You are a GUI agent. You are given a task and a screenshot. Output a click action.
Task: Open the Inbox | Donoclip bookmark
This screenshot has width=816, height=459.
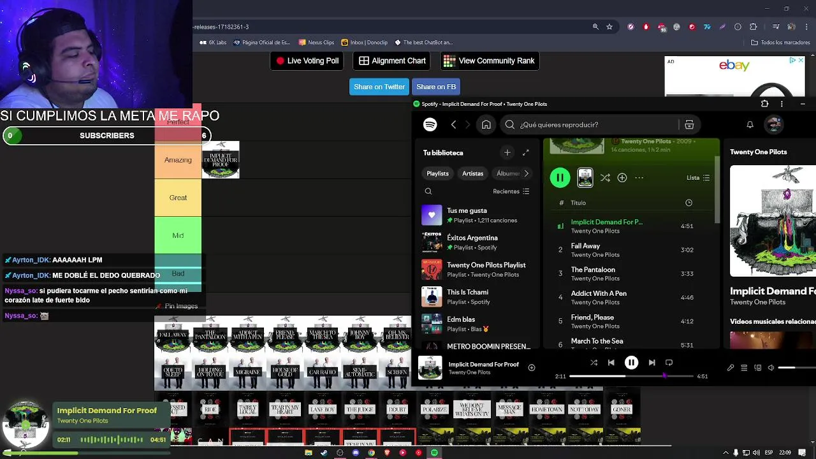click(x=364, y=43)
